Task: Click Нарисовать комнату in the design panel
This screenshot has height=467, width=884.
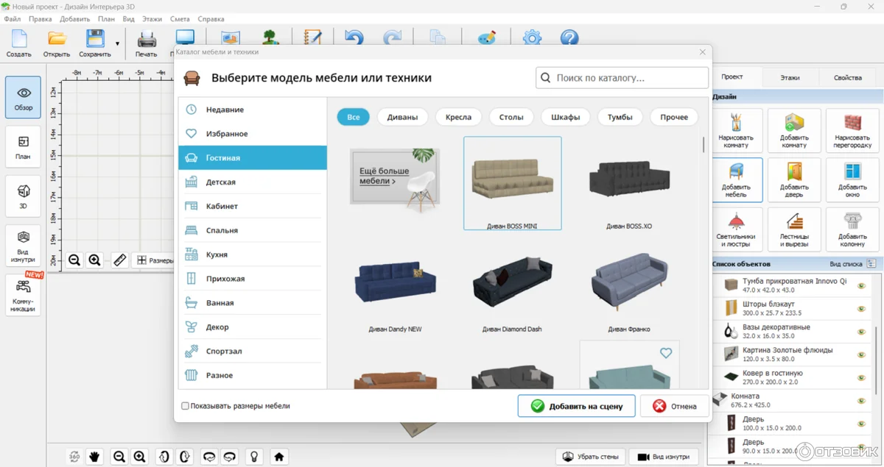Action: pos(736,131)
